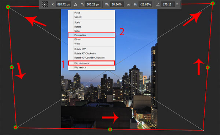Choose Flip Horizontal option
Screen dimensions: 220x135
tap(91, 63)
